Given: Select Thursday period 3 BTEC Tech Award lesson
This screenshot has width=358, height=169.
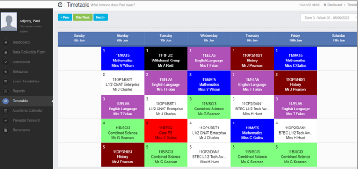Looking at the screenshot, I should click(x=252, y=107).
